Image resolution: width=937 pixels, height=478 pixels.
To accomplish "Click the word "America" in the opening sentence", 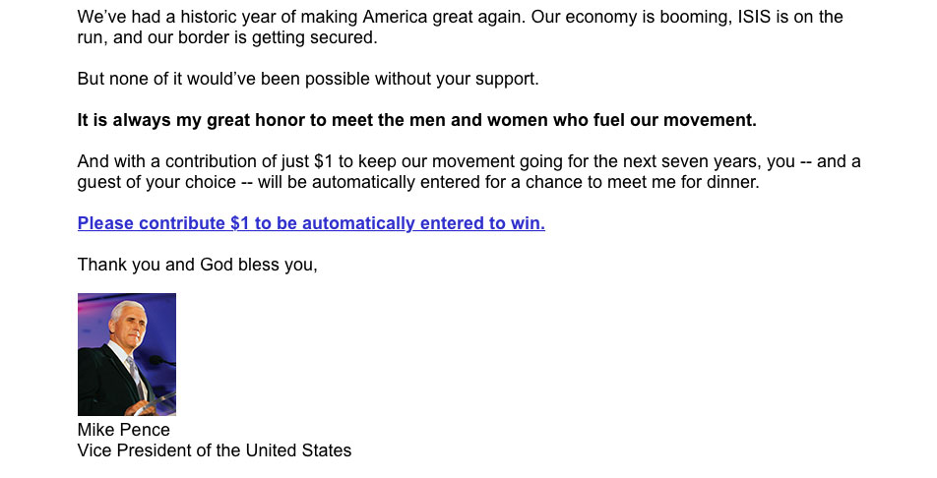I will coord(395,17).
